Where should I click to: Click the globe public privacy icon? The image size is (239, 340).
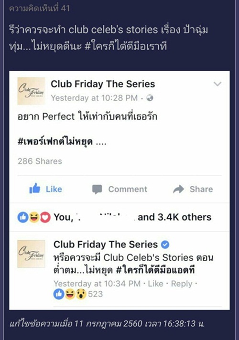pyautogui.click(x=150, y=98)
